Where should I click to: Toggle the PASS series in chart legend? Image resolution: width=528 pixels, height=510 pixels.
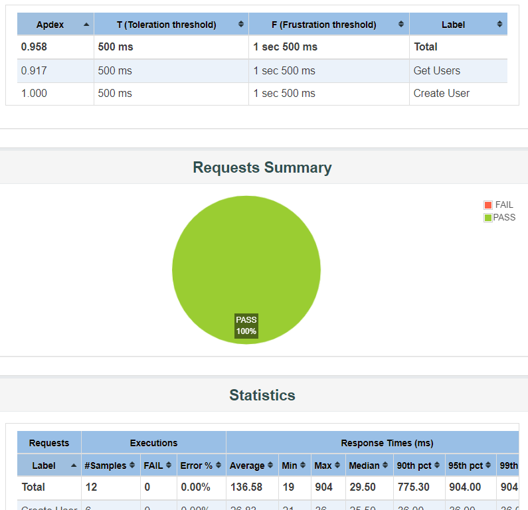click(x=499, y=218)
